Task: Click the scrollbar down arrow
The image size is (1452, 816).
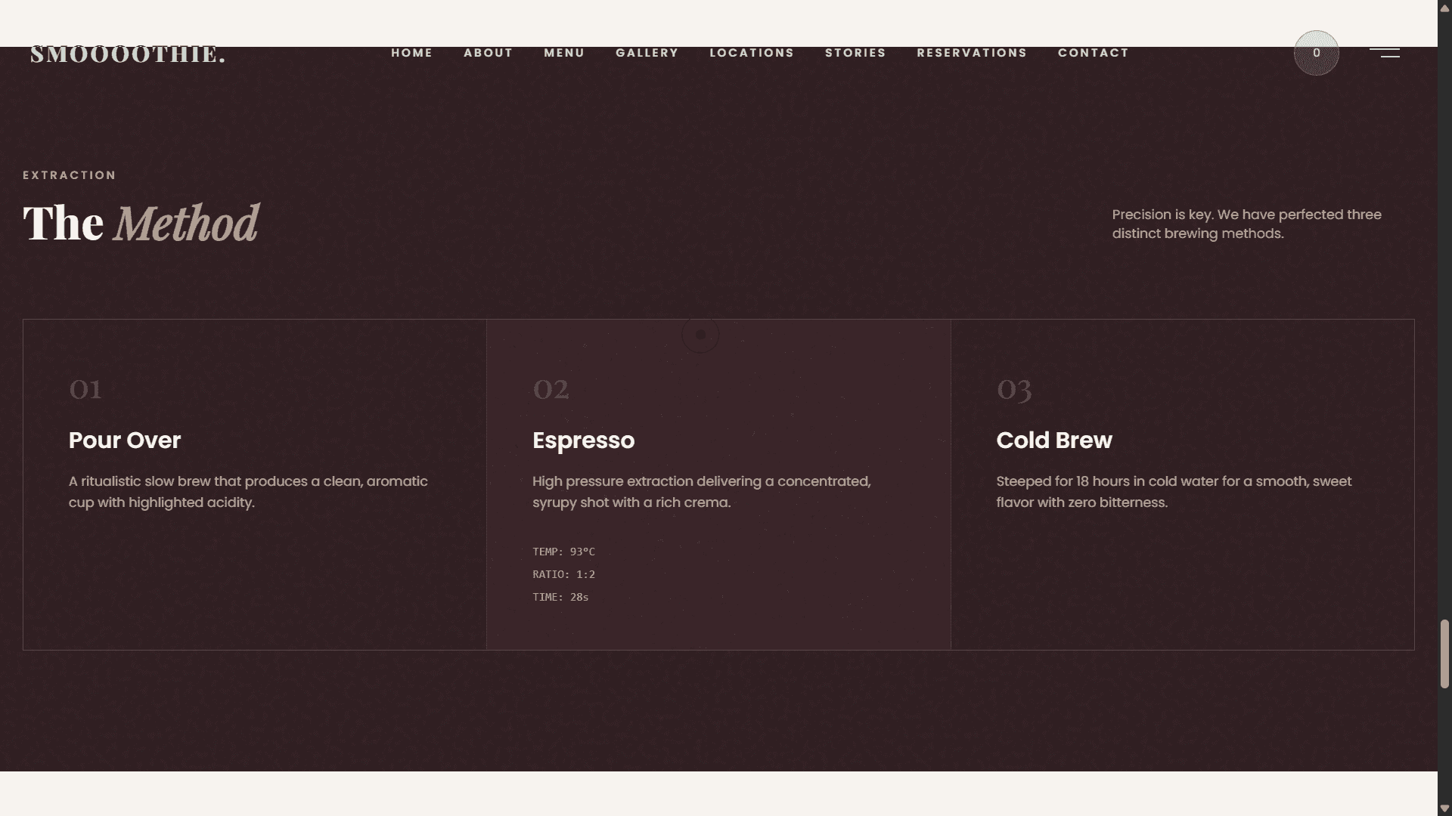Action: pos(1444,808)
